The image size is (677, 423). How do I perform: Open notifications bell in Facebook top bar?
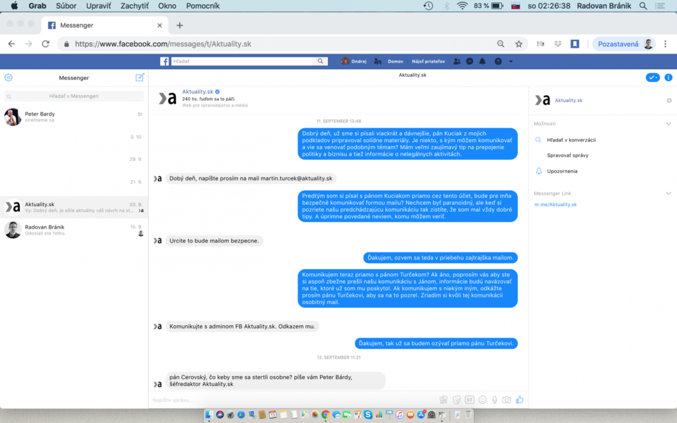point(482,61)
